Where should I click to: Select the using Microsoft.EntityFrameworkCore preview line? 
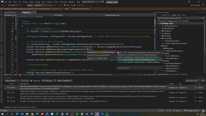click(139, 60)
